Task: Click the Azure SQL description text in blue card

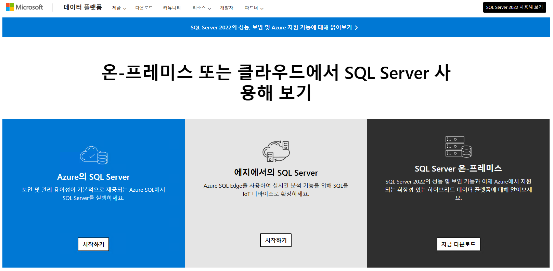Action: coord(93,194)
